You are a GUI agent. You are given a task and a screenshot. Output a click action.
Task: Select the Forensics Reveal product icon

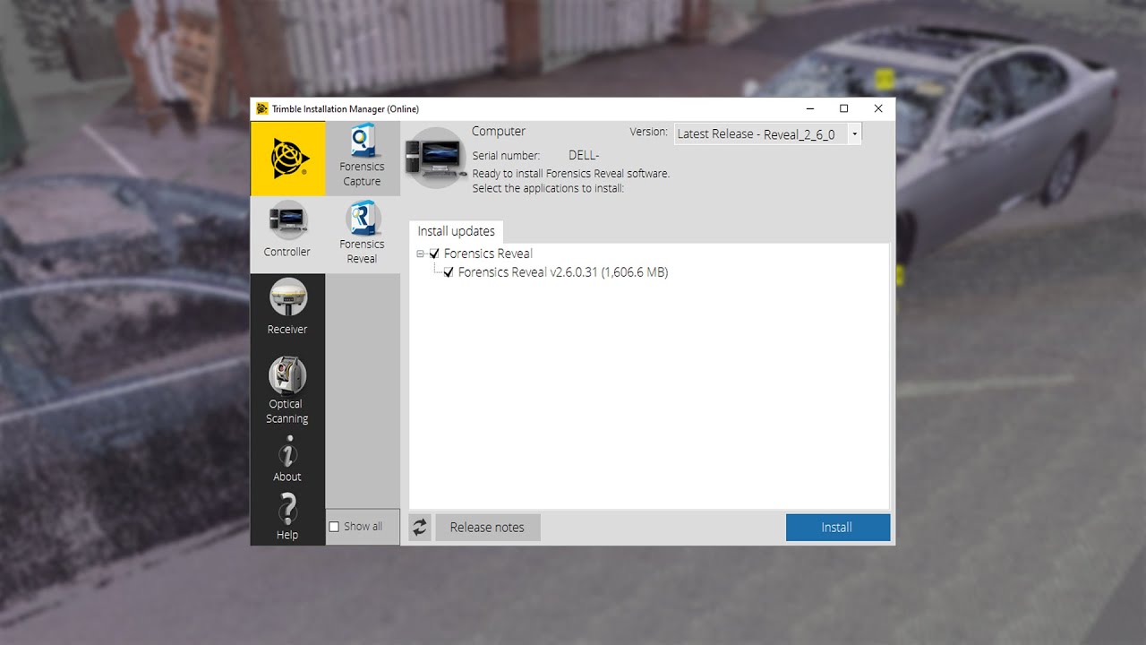(363, 218)
